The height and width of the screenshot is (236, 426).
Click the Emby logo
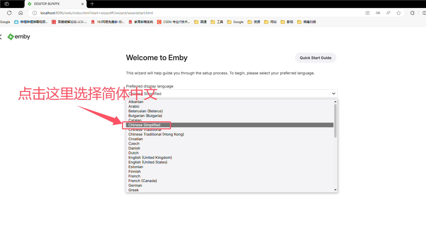point(19,37)
